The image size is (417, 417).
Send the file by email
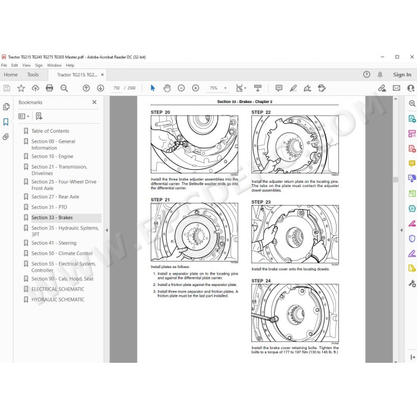(397, 88)
